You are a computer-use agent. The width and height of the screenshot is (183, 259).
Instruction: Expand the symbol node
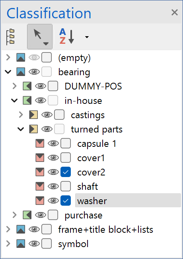[x=8, y=243]
